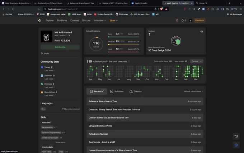Click the LeetCode logo icon

pyautogui.click(x=40, y=20)
